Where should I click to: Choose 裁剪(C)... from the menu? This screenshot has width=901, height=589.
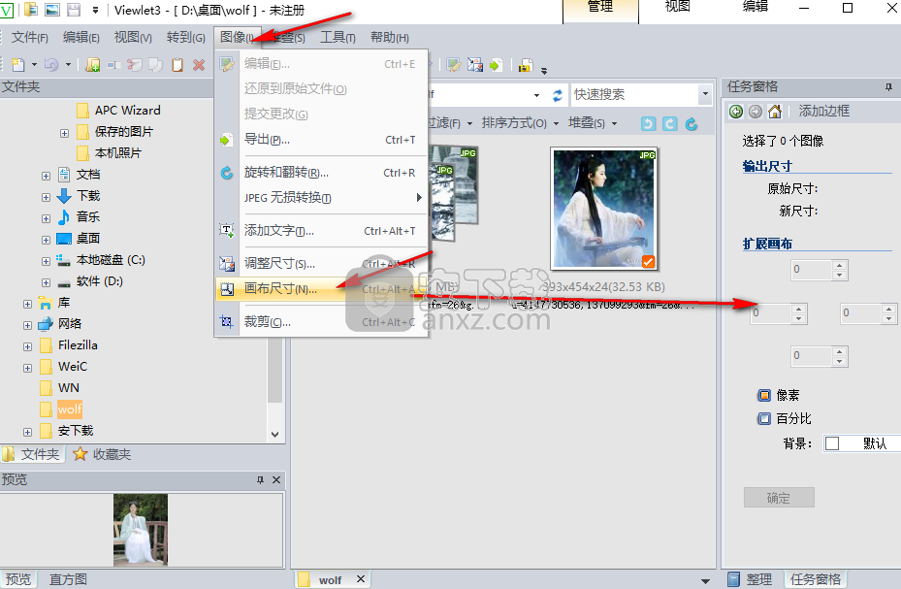322,322
